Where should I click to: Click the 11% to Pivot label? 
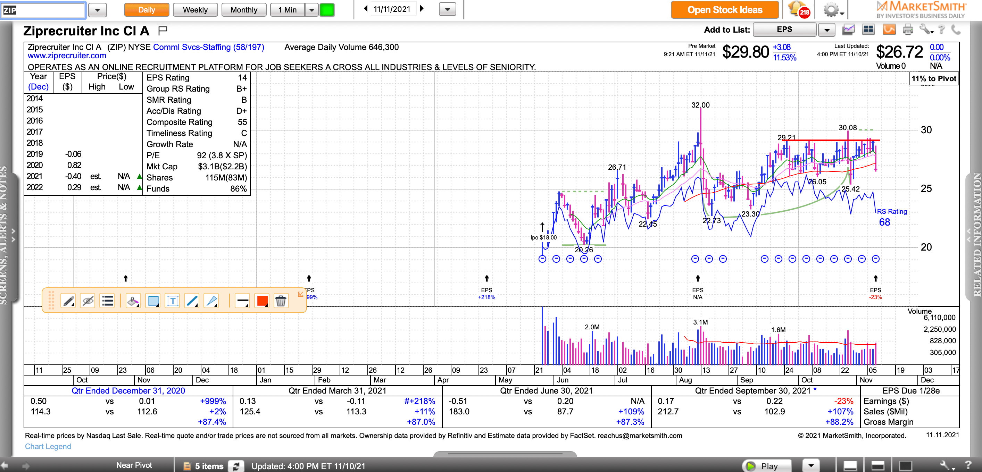click(934, 79)
